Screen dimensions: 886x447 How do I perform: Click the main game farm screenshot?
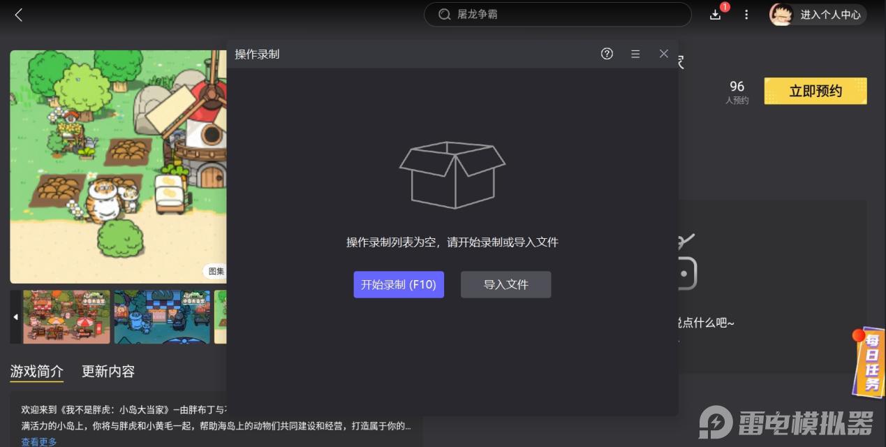pos(119,166)
